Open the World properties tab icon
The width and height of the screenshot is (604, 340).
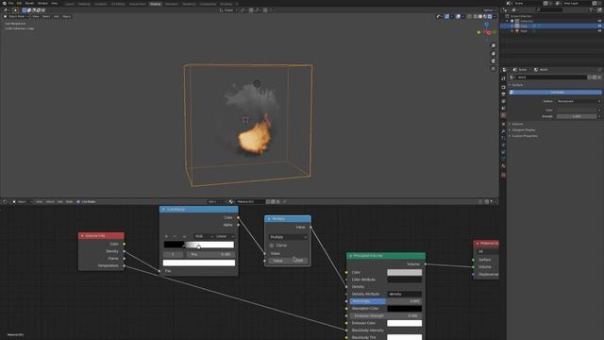coord(503,115)
